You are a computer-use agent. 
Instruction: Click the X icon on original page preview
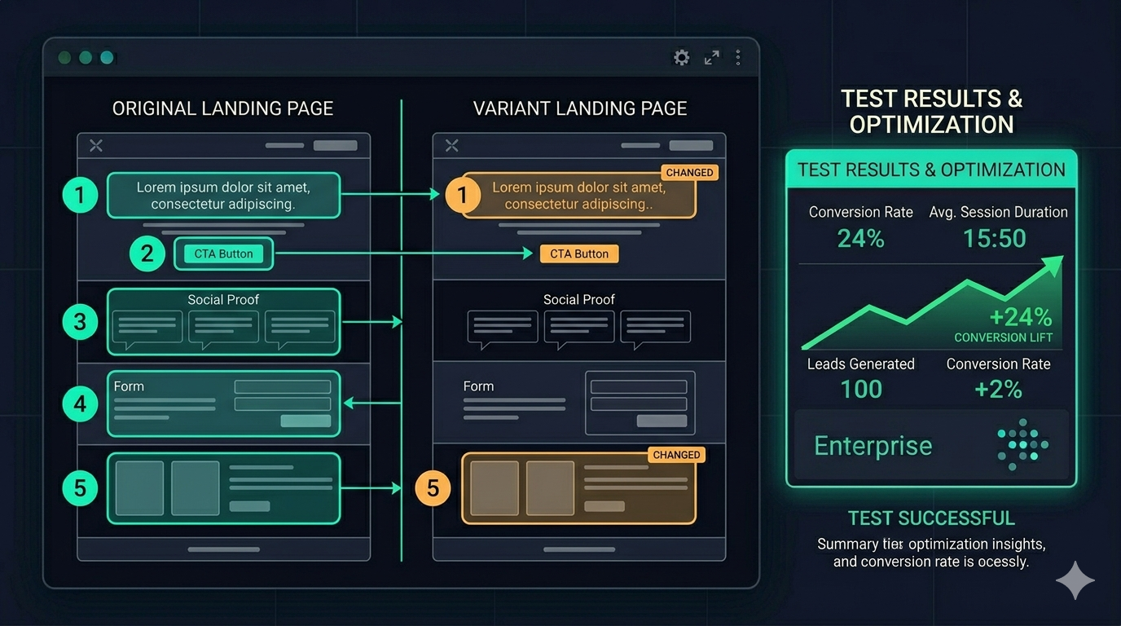pos(95,145)
